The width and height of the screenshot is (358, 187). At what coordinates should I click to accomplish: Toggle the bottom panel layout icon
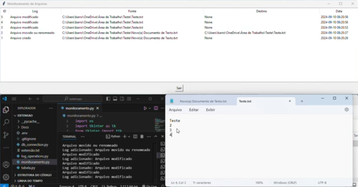(115, 99)
